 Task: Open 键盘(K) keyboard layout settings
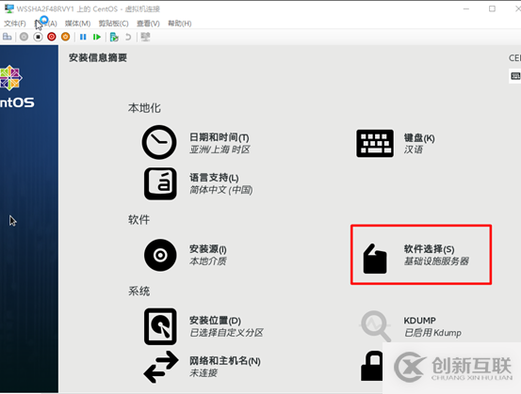tap(396, 143)
